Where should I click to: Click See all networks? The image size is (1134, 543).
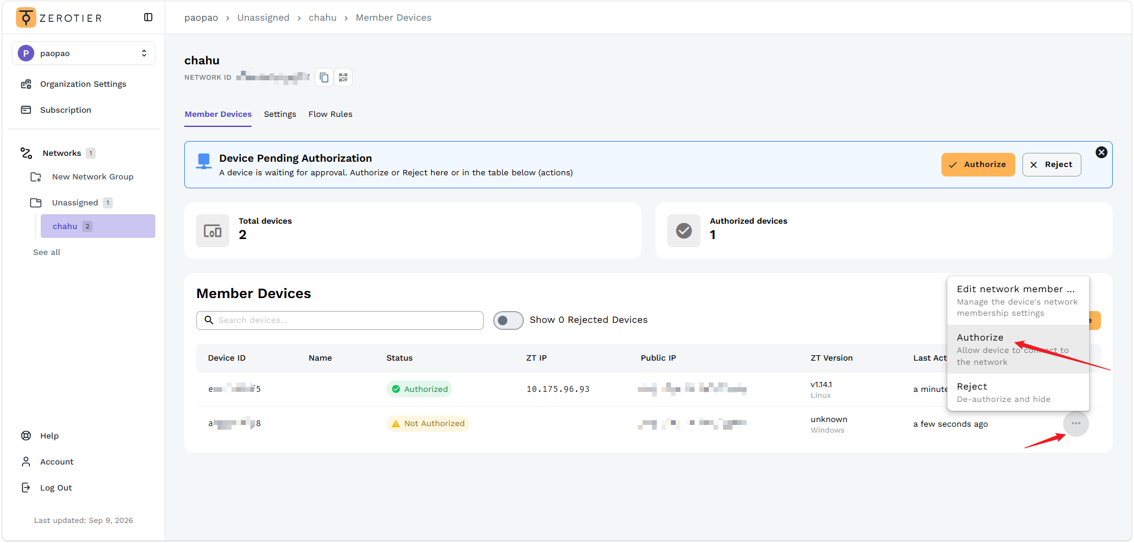pos(47,252)
